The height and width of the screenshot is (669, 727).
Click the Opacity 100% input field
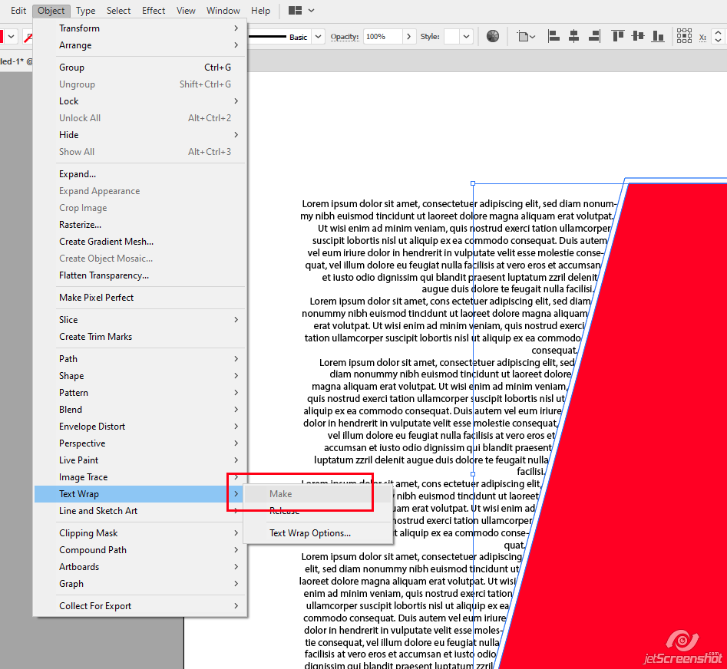[382, 37]
